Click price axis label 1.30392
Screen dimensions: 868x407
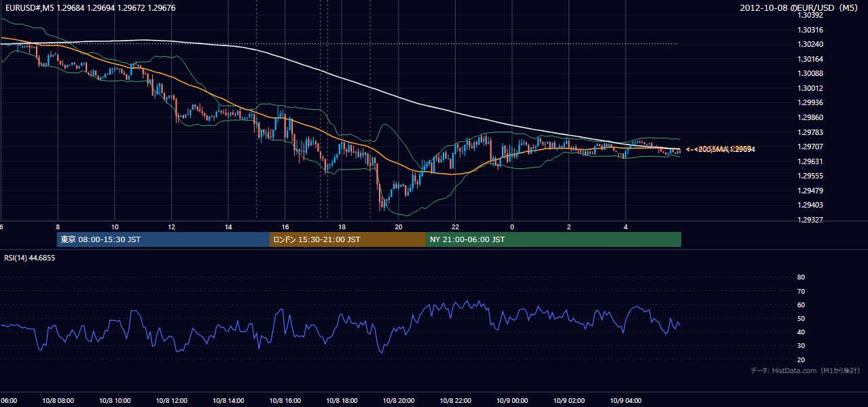click(x=811, y=15)
